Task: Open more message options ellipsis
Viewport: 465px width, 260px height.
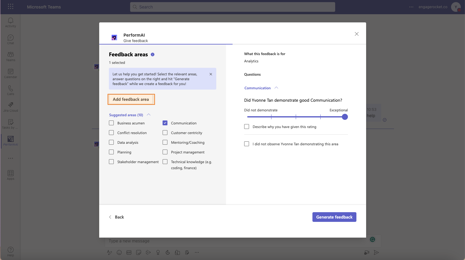Action: 197,252
